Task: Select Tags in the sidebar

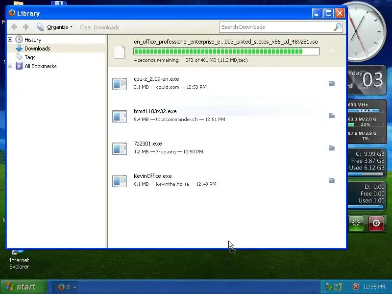Action: tap(30, 57)
